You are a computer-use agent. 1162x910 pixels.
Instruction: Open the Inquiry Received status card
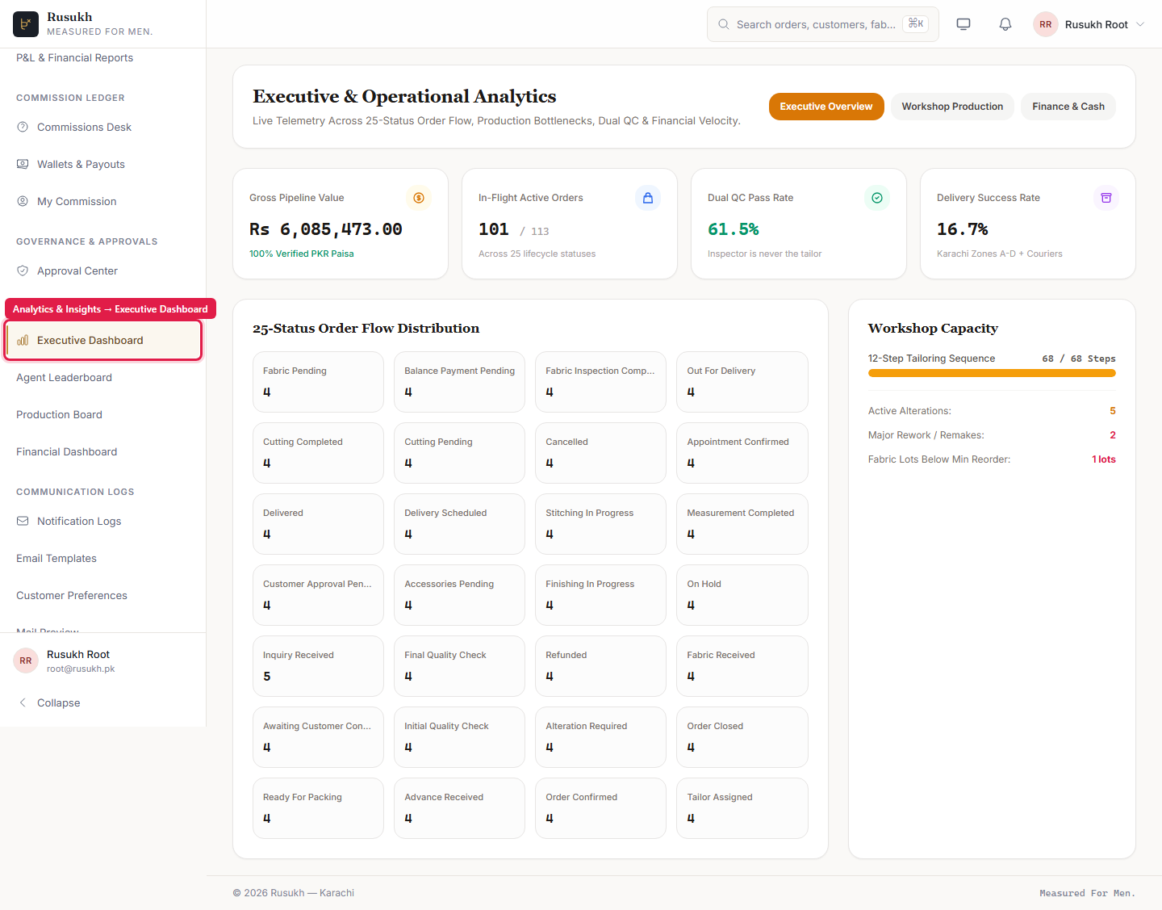click(318, 666)
